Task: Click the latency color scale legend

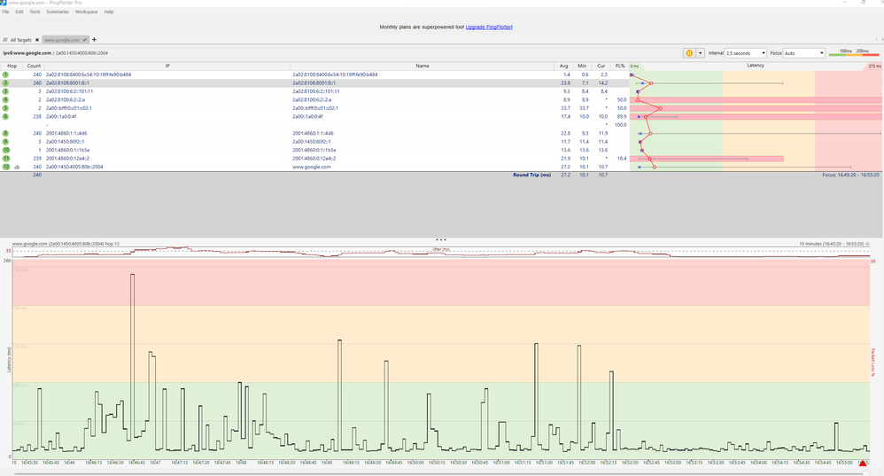Action: [x=854, y=53]
